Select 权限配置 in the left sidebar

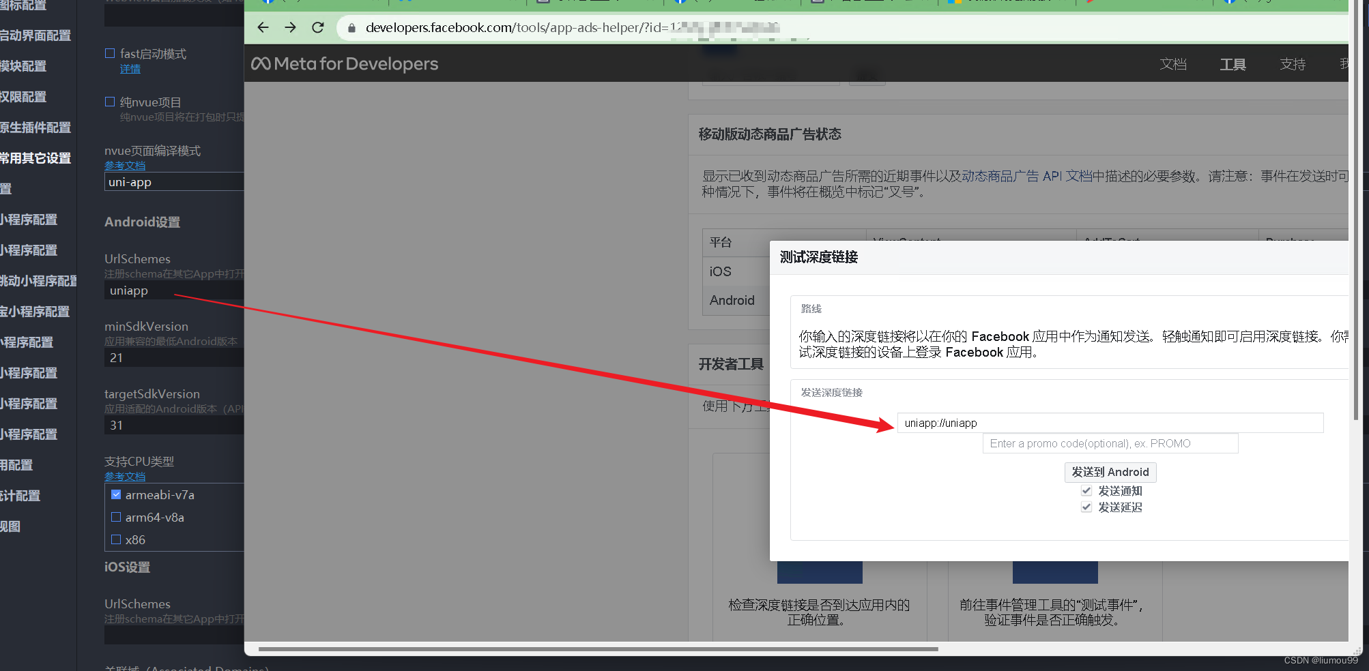(x=24, y=96)
